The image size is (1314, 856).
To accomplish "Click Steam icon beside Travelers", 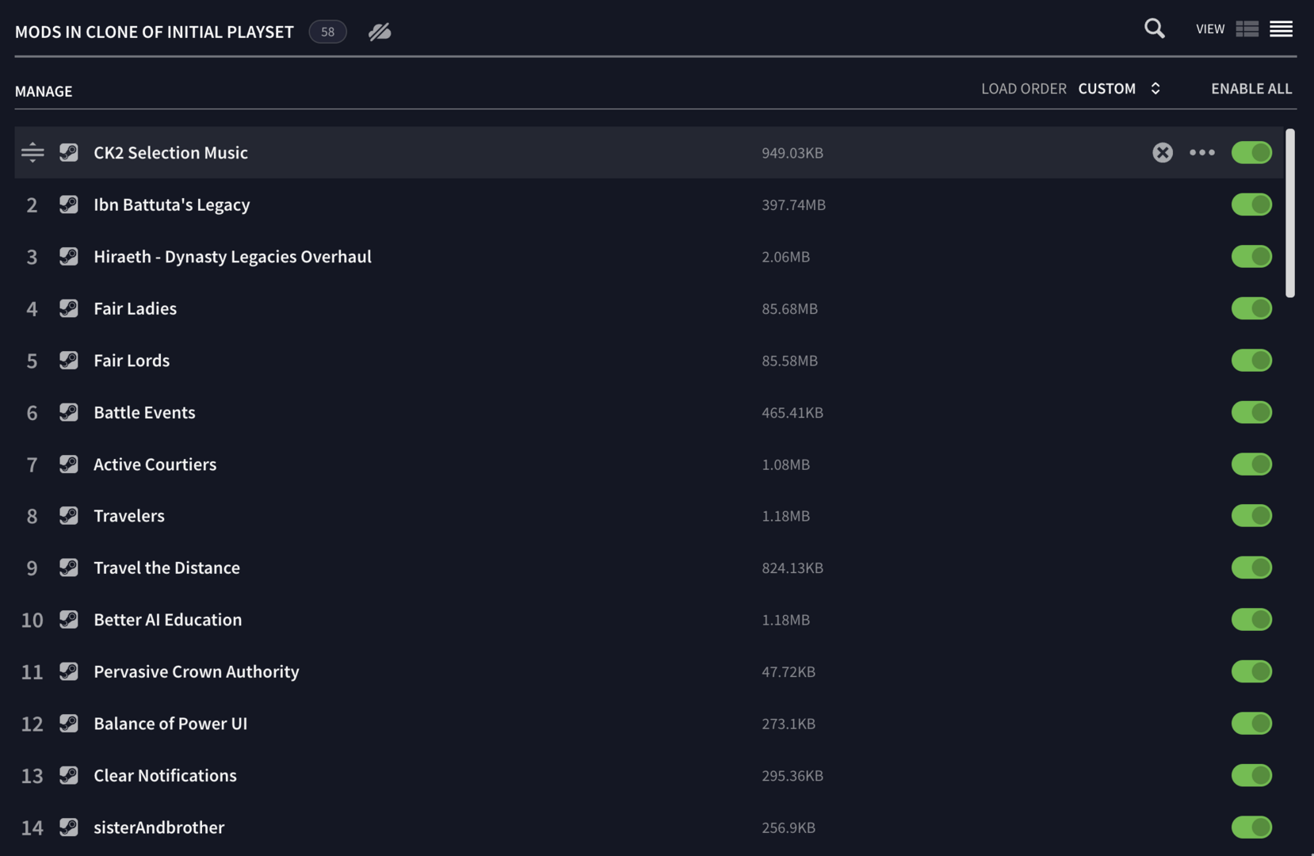I will click(69, 515).
